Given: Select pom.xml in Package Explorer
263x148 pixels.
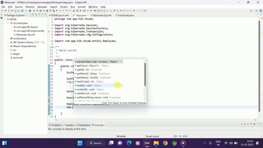Looking at the screenshot, I should tap(18, 58).
